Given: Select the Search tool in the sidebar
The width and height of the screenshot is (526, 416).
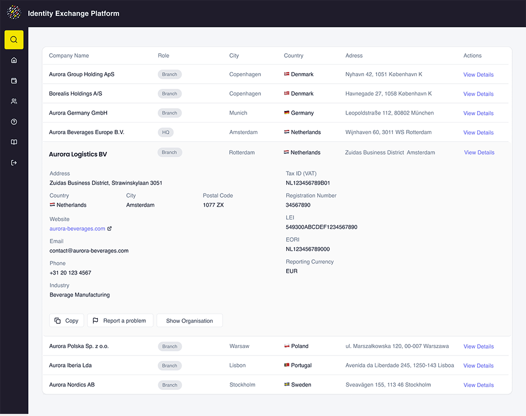Looking at the screenshot, I should coord(14,39).
